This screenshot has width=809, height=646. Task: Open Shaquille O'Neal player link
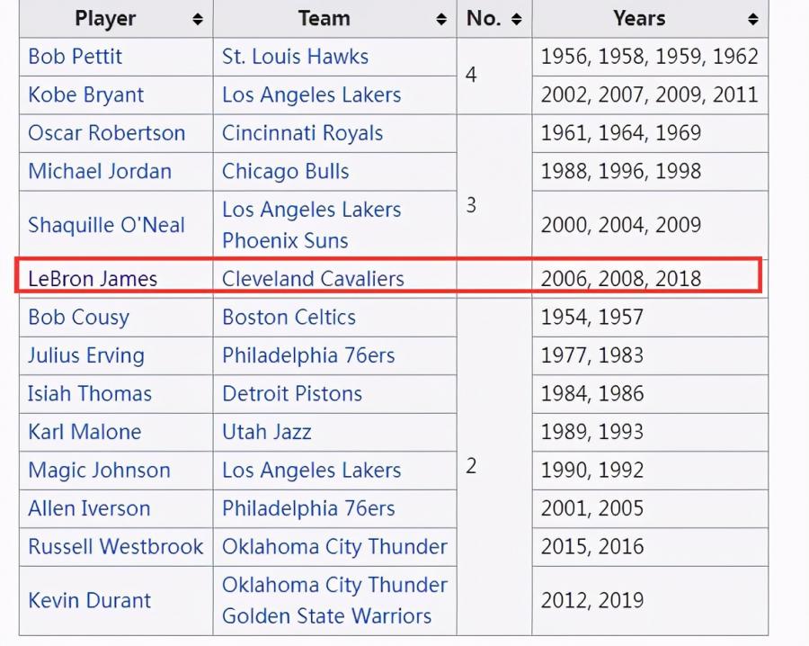tap(106, 225)
